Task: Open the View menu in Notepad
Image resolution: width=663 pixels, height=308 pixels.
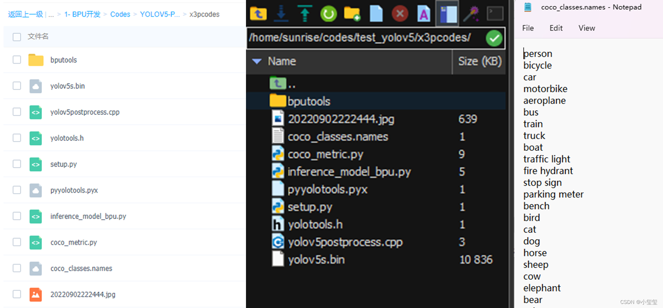Action: coord(586,28)
